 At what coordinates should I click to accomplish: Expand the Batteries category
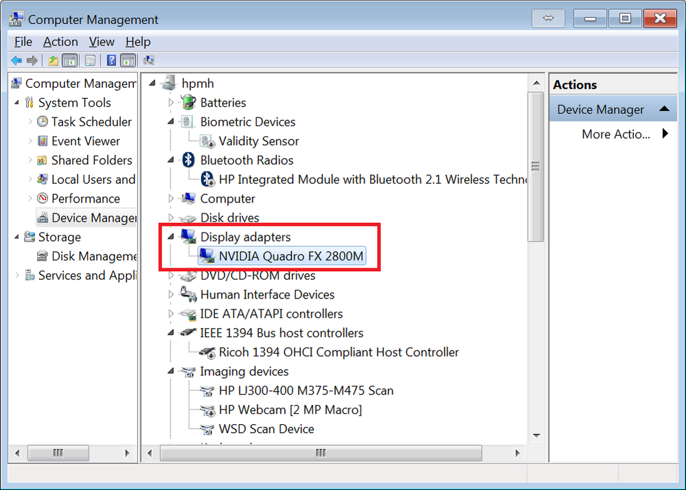171,103
